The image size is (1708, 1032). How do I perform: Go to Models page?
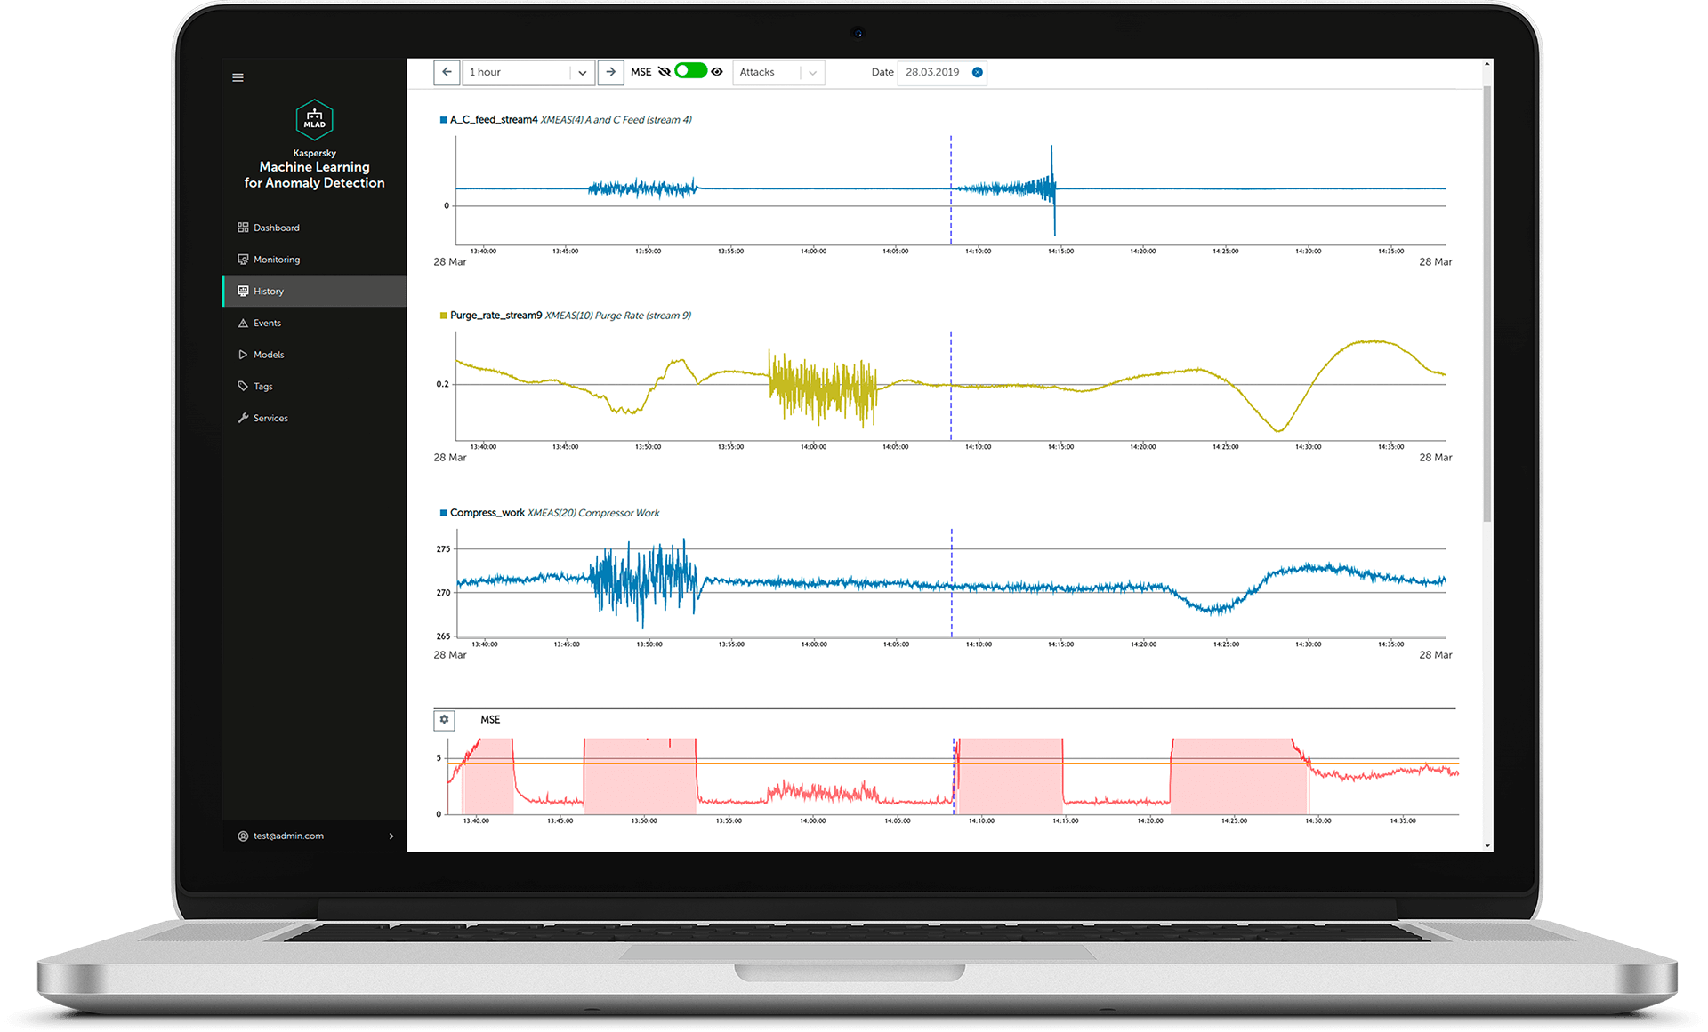(269, 355)
